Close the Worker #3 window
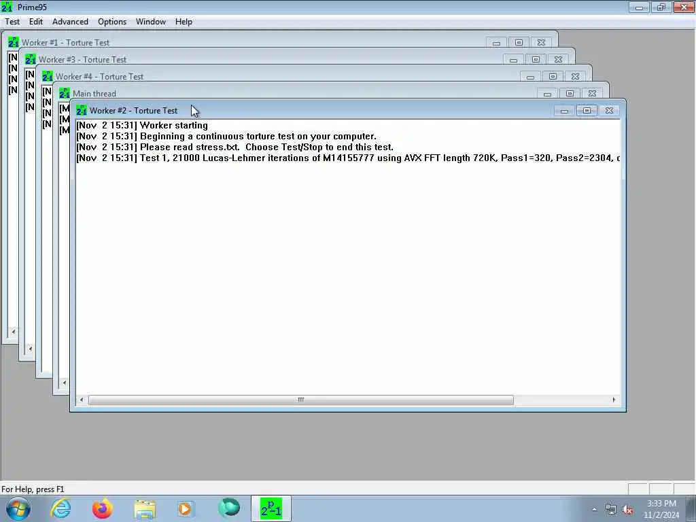The image size is (696, 522). tap(559, 60)
